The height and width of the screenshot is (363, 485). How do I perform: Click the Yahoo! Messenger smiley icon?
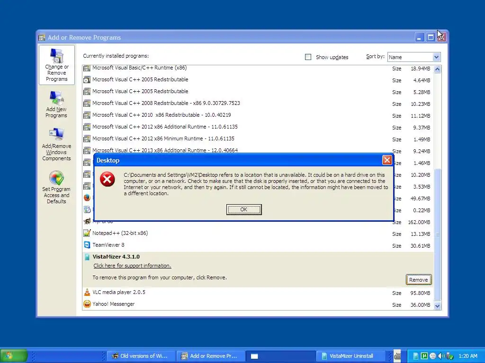(x=87, y=304)
